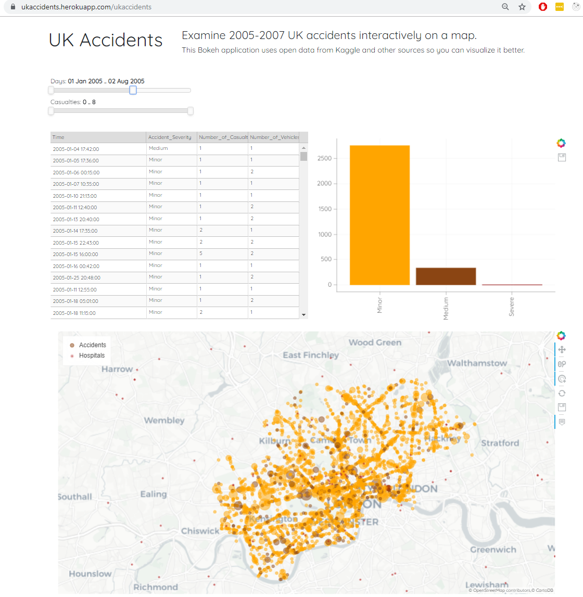The height and width of the screenshot is (597, 583).
Task: Click the Medium severity cell in first row
Action: pos(171,149)
